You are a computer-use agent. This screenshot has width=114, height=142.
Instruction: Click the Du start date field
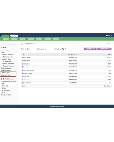(33, 49)
